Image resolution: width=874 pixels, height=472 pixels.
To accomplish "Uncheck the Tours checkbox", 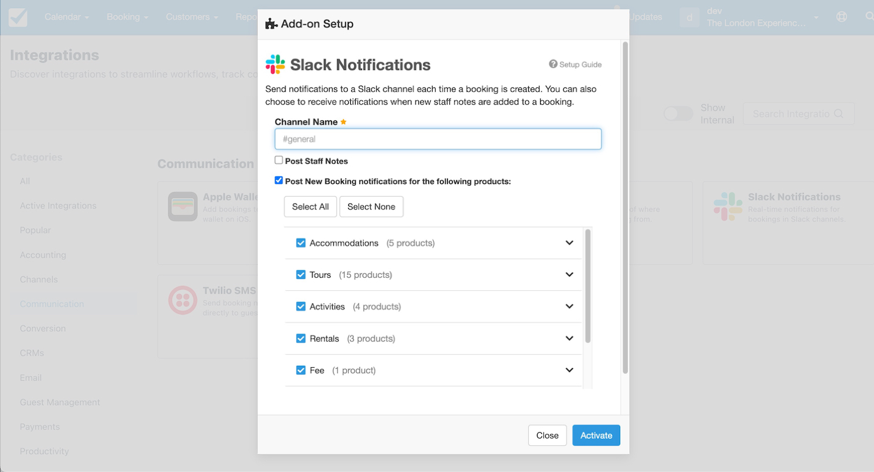I will tap(301, 275).
